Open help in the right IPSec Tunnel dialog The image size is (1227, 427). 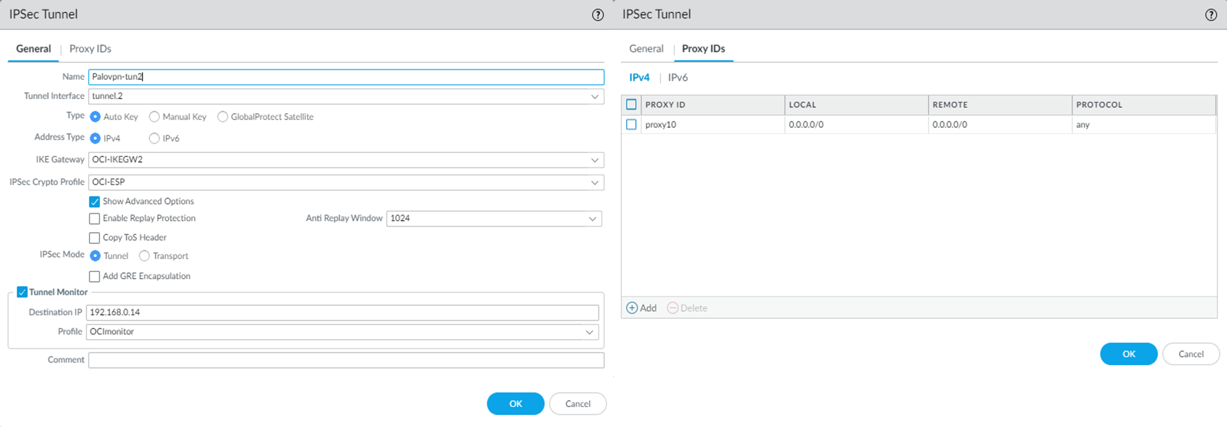pyautogui.click(x=1211, y=15)
